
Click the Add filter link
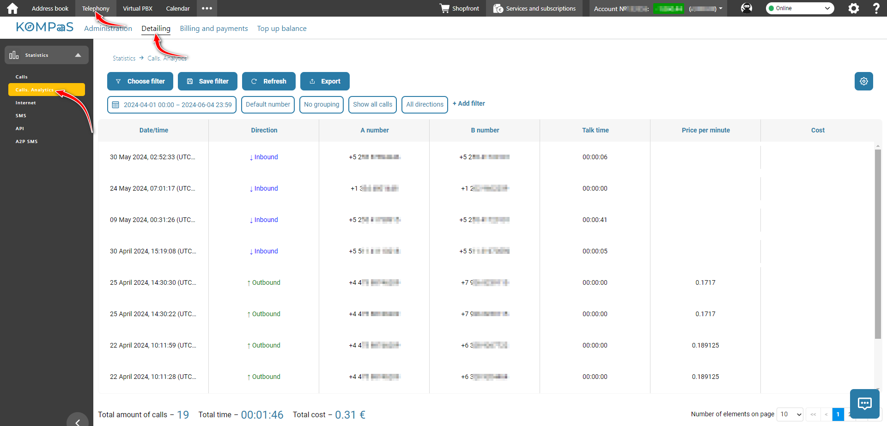[x=469, y=103]
